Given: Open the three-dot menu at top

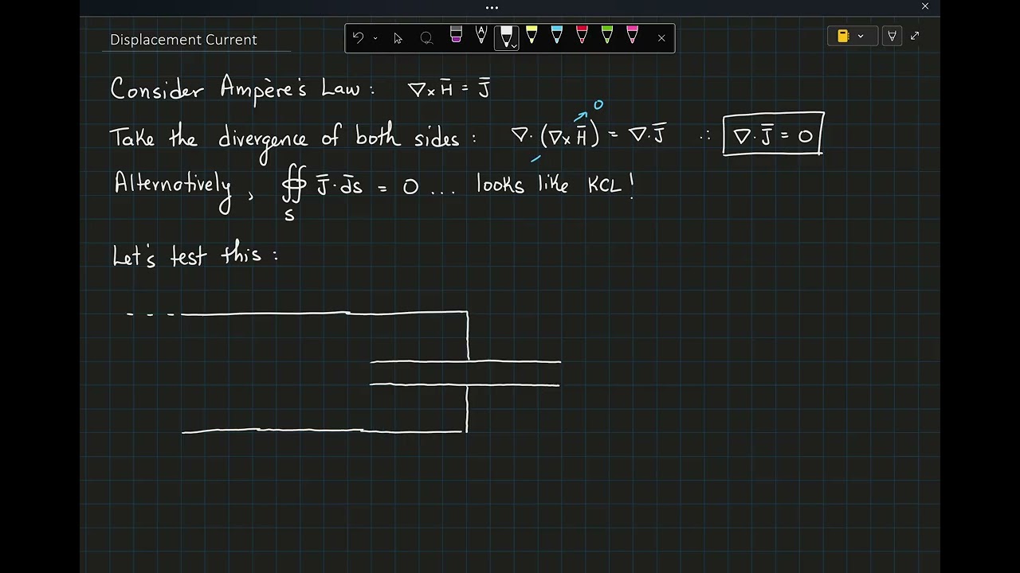Looking at the screenshot, I should tap(492, 7).
